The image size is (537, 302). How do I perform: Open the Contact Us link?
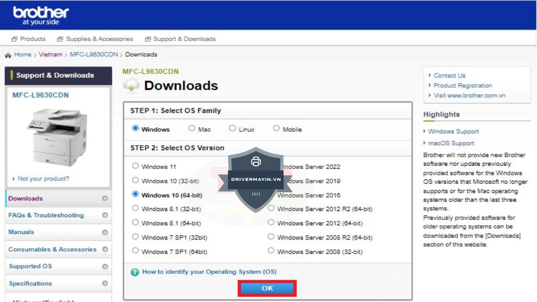tap(449, 75)
